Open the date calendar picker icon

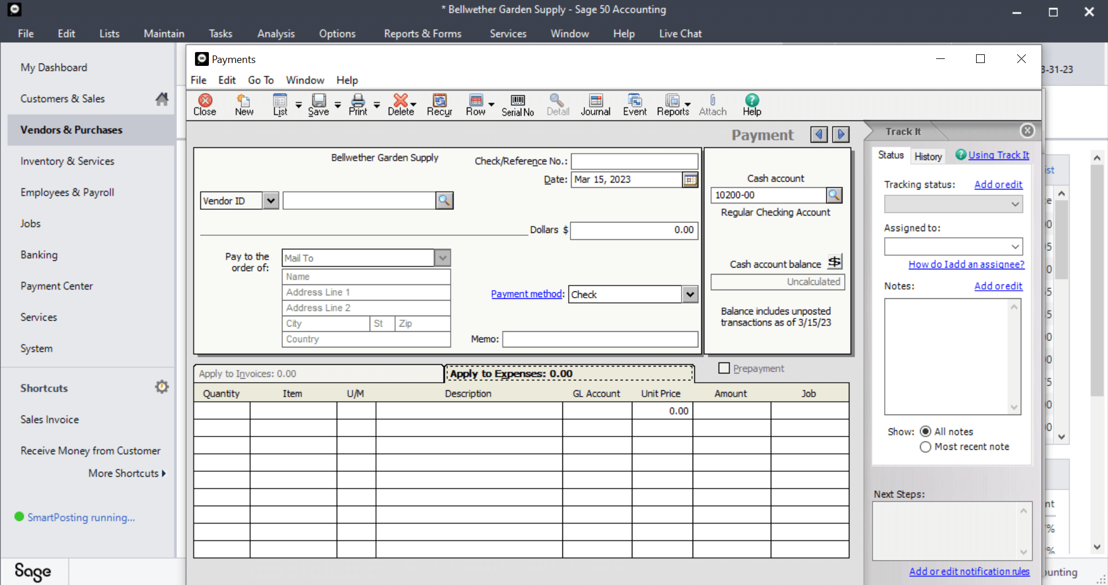coord(690,180)
